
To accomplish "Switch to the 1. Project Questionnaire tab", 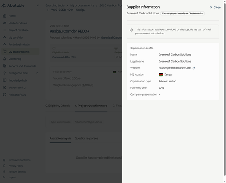I will pyautogui.click(x=91, y=106).
